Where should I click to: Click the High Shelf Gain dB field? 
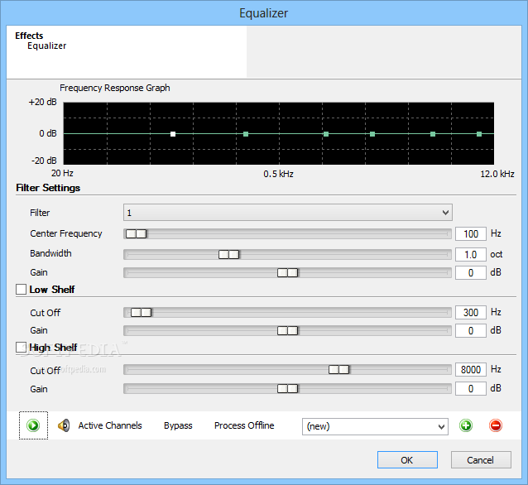pyautogui.click(x=471, y=389)
